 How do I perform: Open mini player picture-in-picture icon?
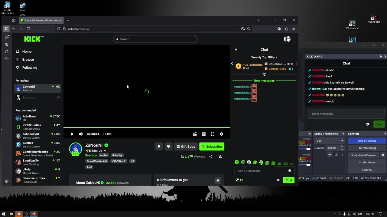[195, 134]
